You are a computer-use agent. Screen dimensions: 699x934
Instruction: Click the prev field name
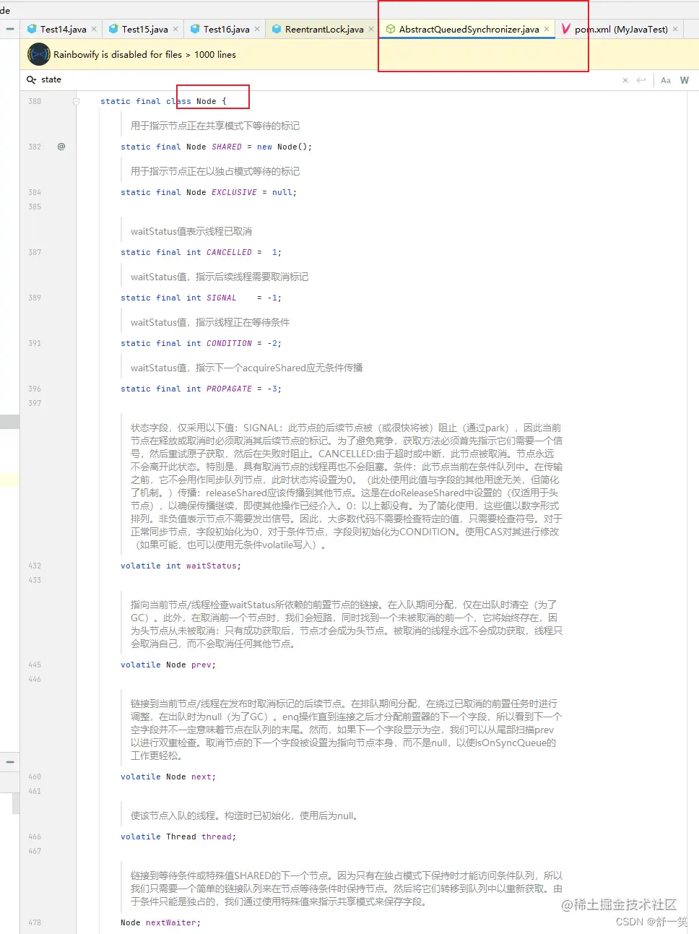click(201, 665)
